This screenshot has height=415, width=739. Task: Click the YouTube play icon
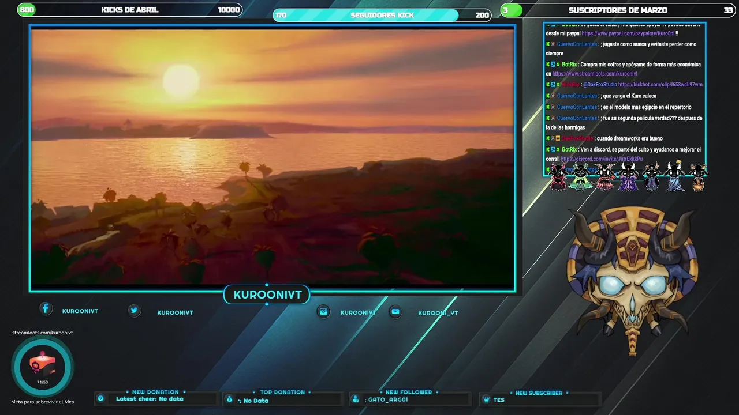(x=395, y=311)
